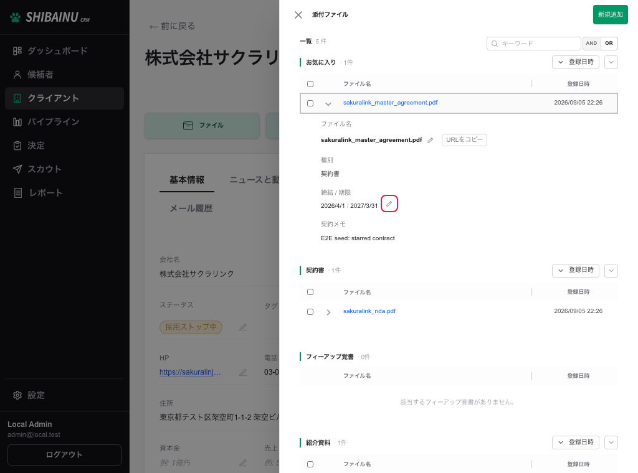Click the ファイル button on client page

(202, 126)
